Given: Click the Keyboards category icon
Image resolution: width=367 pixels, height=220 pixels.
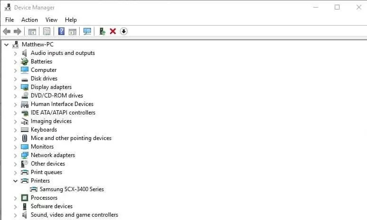Looking at the screenshot, I should (25, 130).
